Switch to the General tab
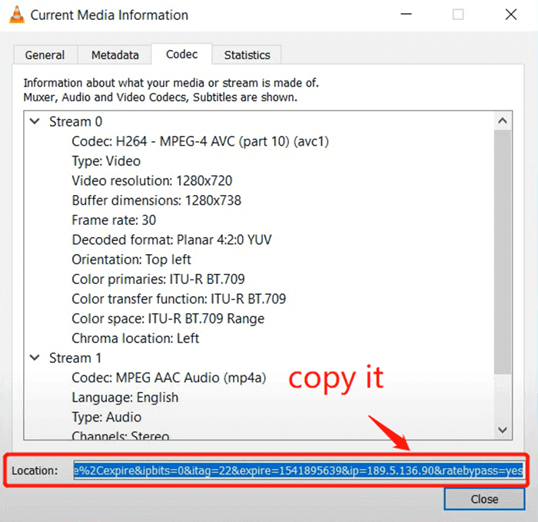Screen dimensions: 538x522 45,55
